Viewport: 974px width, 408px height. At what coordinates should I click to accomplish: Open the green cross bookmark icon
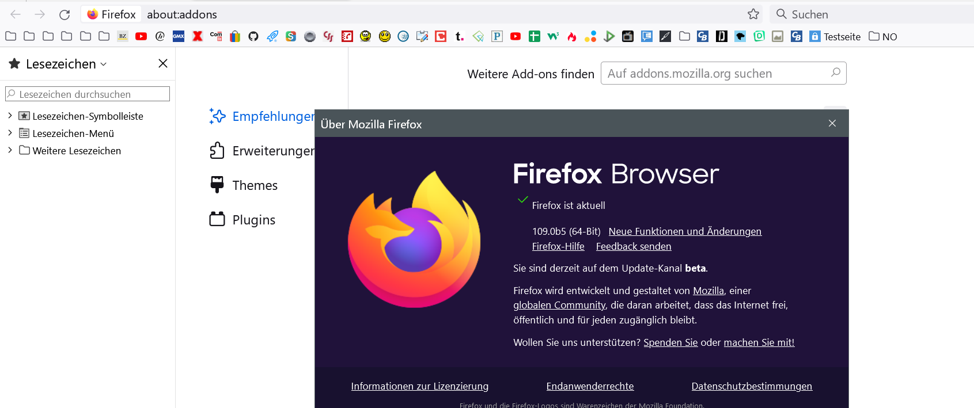[x=535, y=36]
